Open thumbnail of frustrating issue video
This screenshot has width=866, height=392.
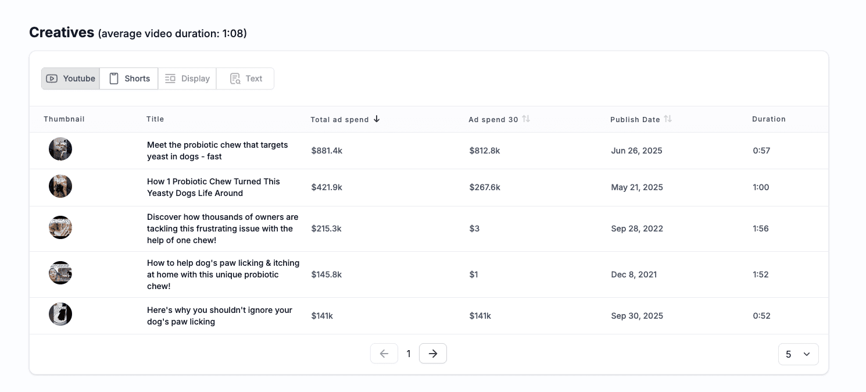60,227
